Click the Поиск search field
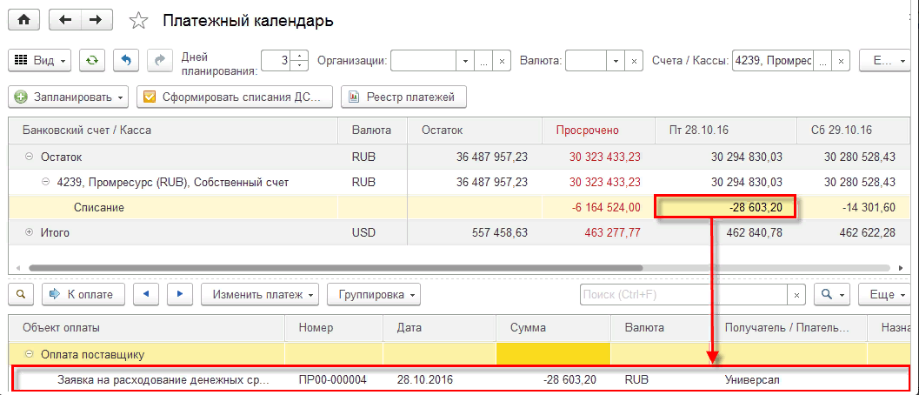 click(683, 295)
